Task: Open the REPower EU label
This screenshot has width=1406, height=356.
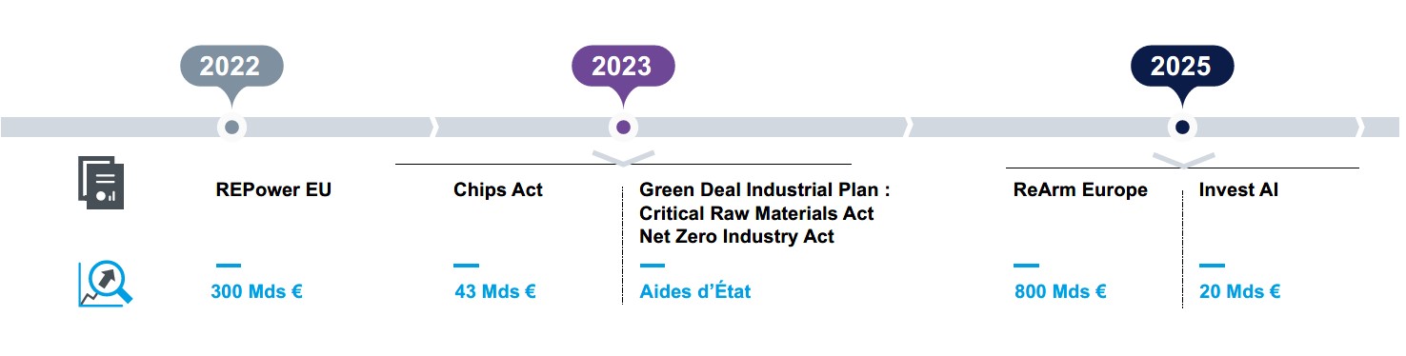Action: click(x=273, y=189)
